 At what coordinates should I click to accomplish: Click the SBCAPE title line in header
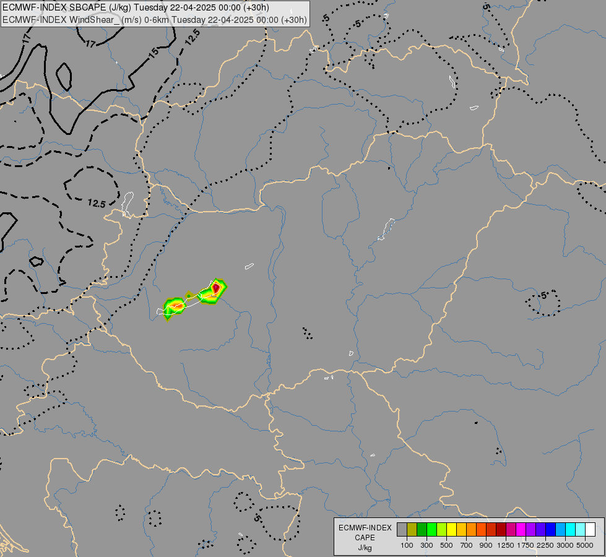point(136,7)
